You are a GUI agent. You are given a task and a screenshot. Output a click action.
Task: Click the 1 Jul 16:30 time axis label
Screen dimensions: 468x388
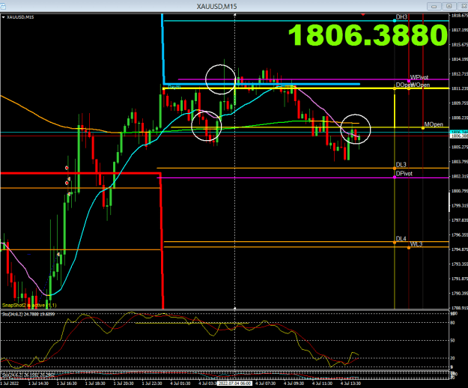pyautogui.click(x=67, y=384)
